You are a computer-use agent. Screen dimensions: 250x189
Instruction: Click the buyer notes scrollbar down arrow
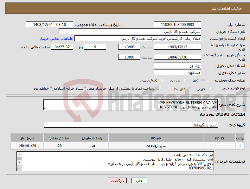pos(19,162)
